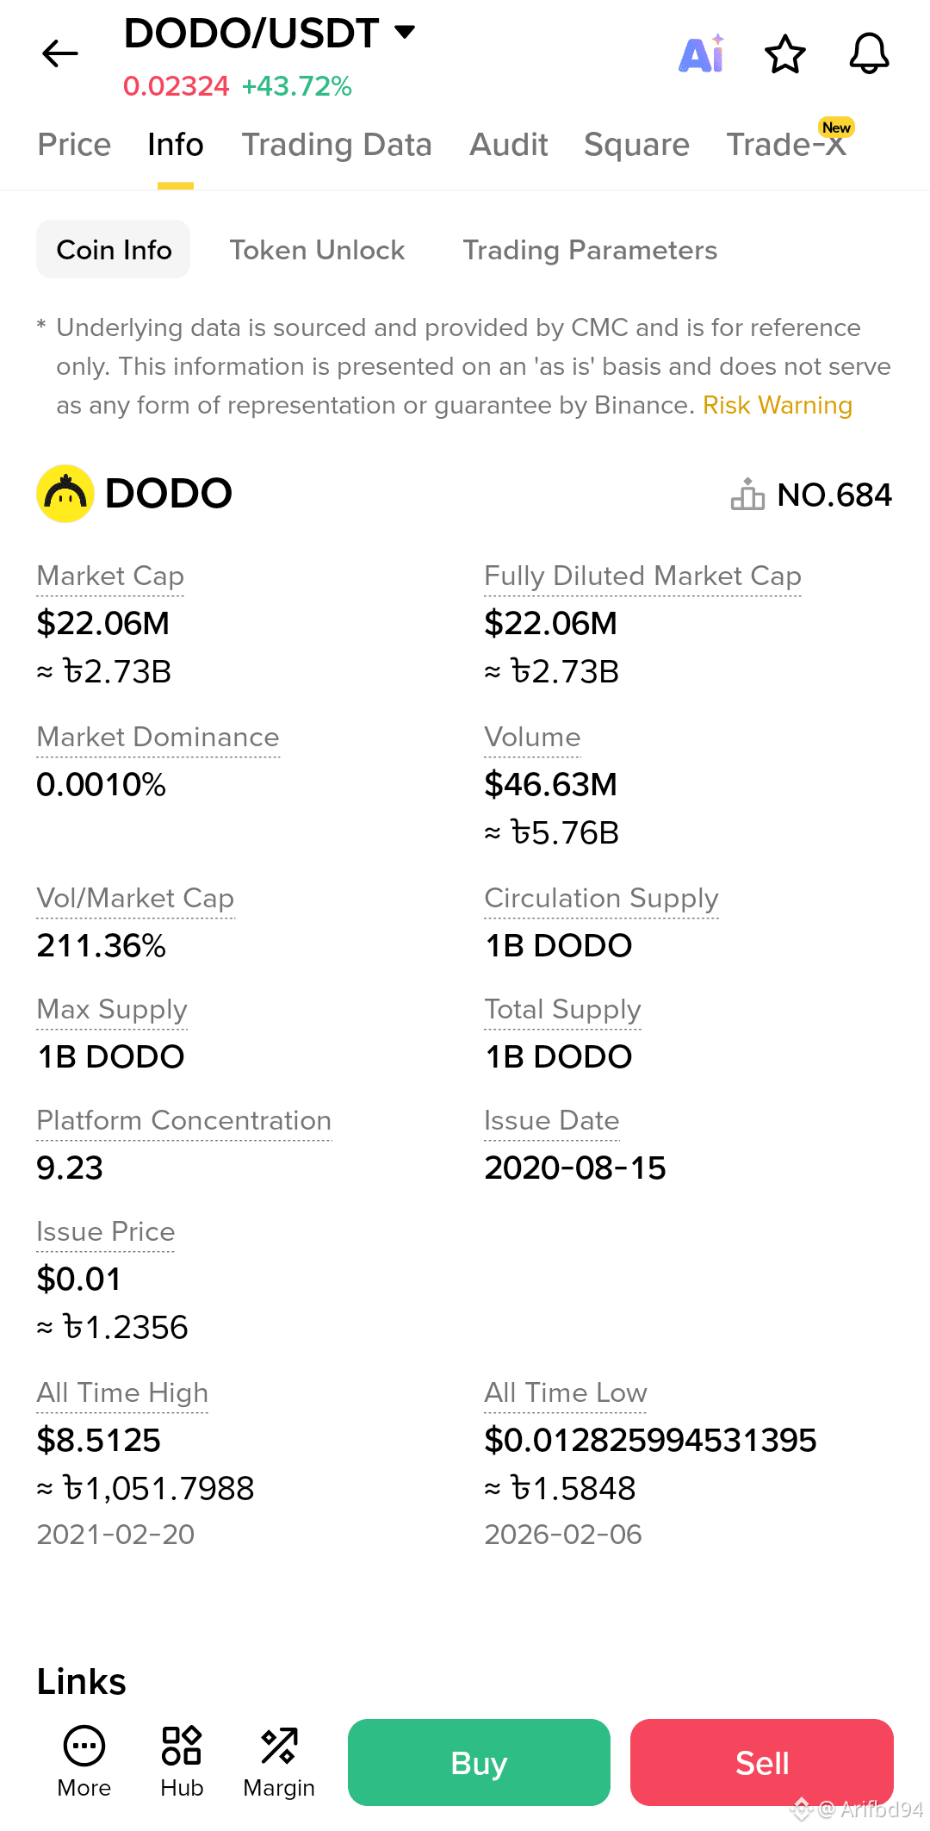Switch to the Price tab
This screenshot has height=1831, width=930.
coord(74,145)
